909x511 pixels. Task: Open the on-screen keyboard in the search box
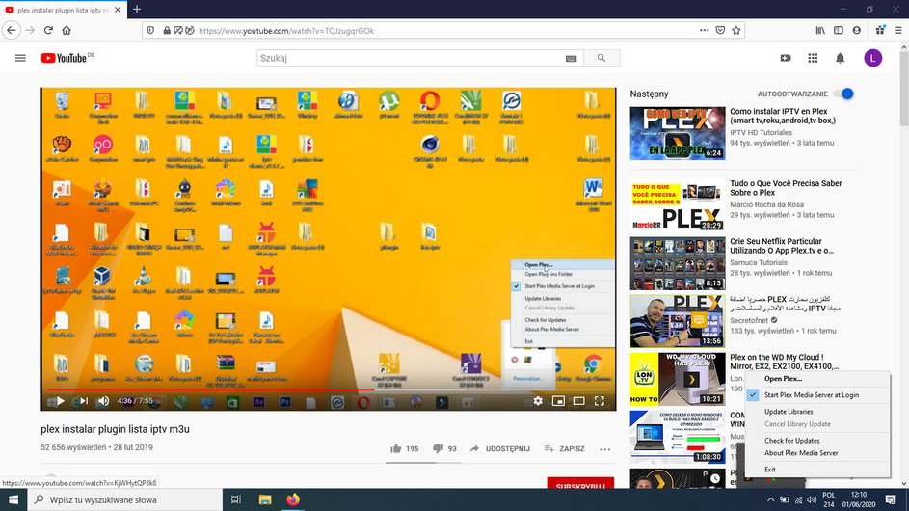coord(571,59)
